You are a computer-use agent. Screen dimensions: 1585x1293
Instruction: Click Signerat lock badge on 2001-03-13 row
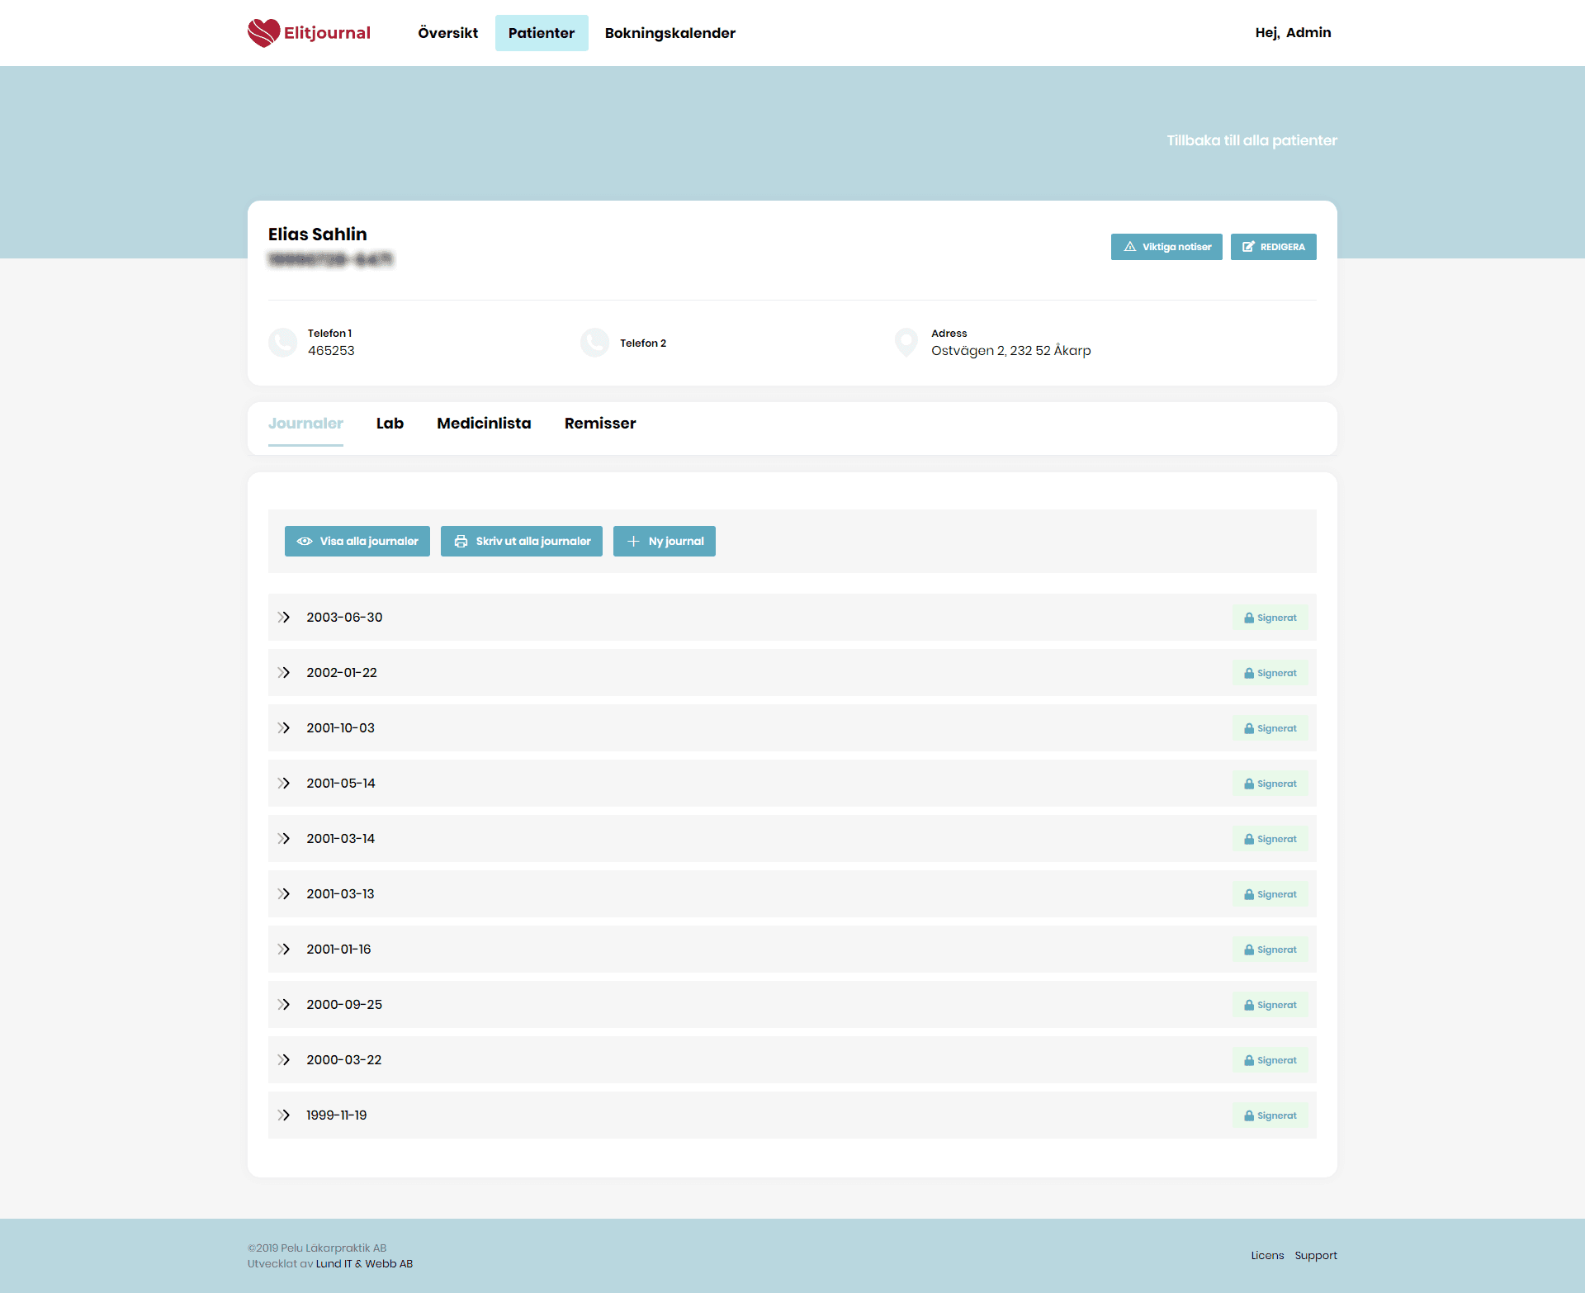click(x=1270, y=894)
